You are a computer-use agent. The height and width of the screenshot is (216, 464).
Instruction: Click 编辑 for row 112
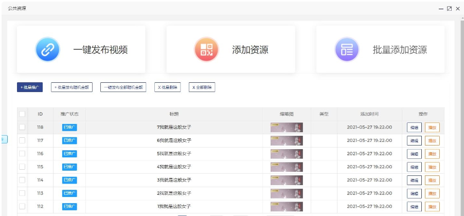click(x=414, y=207)
